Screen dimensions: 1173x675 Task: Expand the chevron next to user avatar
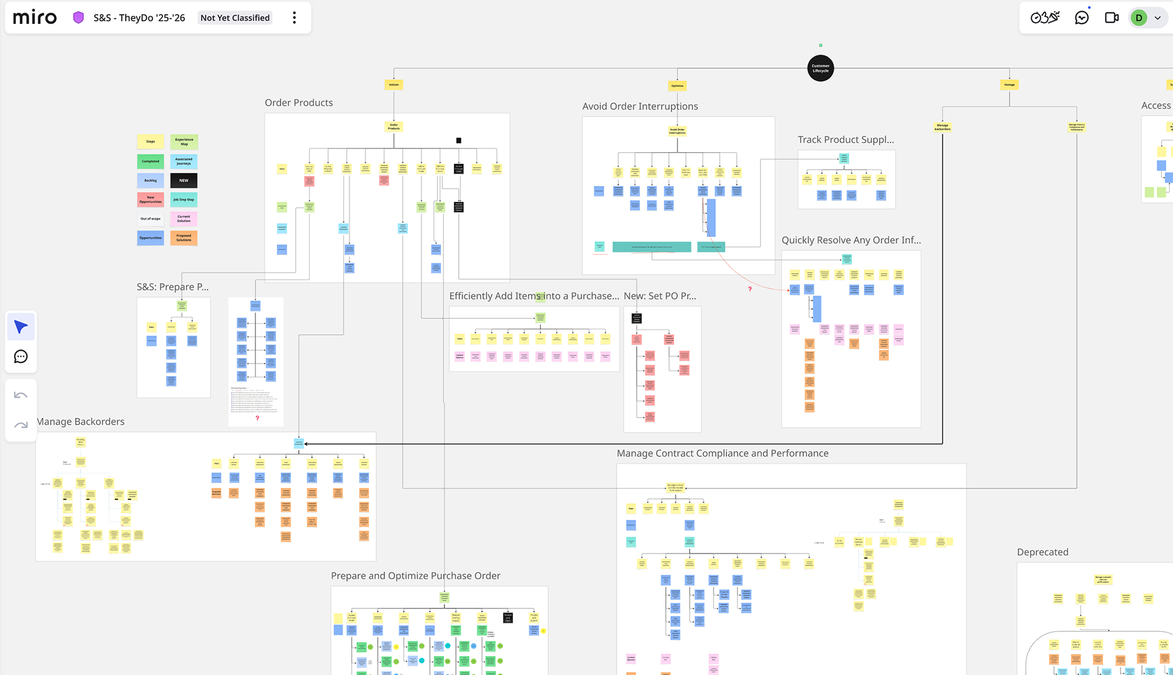1158,18
